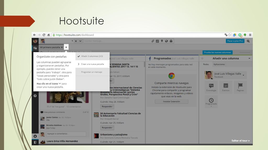
Task: Close the Mi primera pestaña tab
Action: [x=62, y=47]
